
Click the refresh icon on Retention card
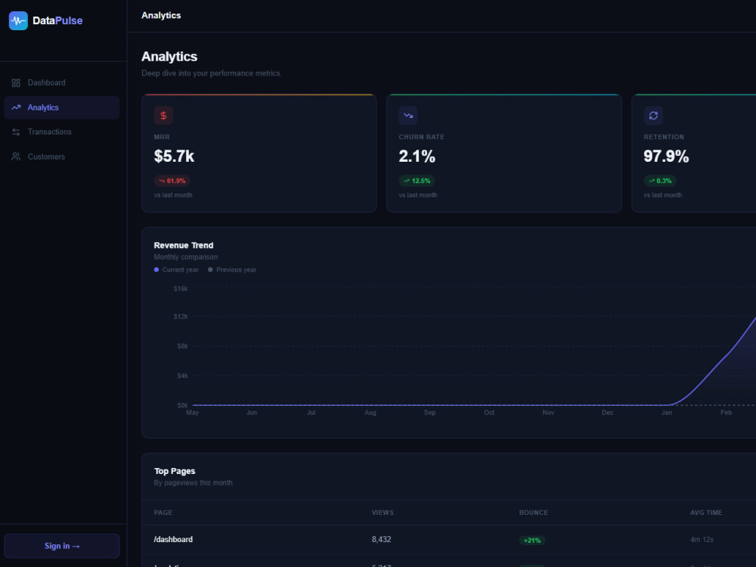point(653,116)
